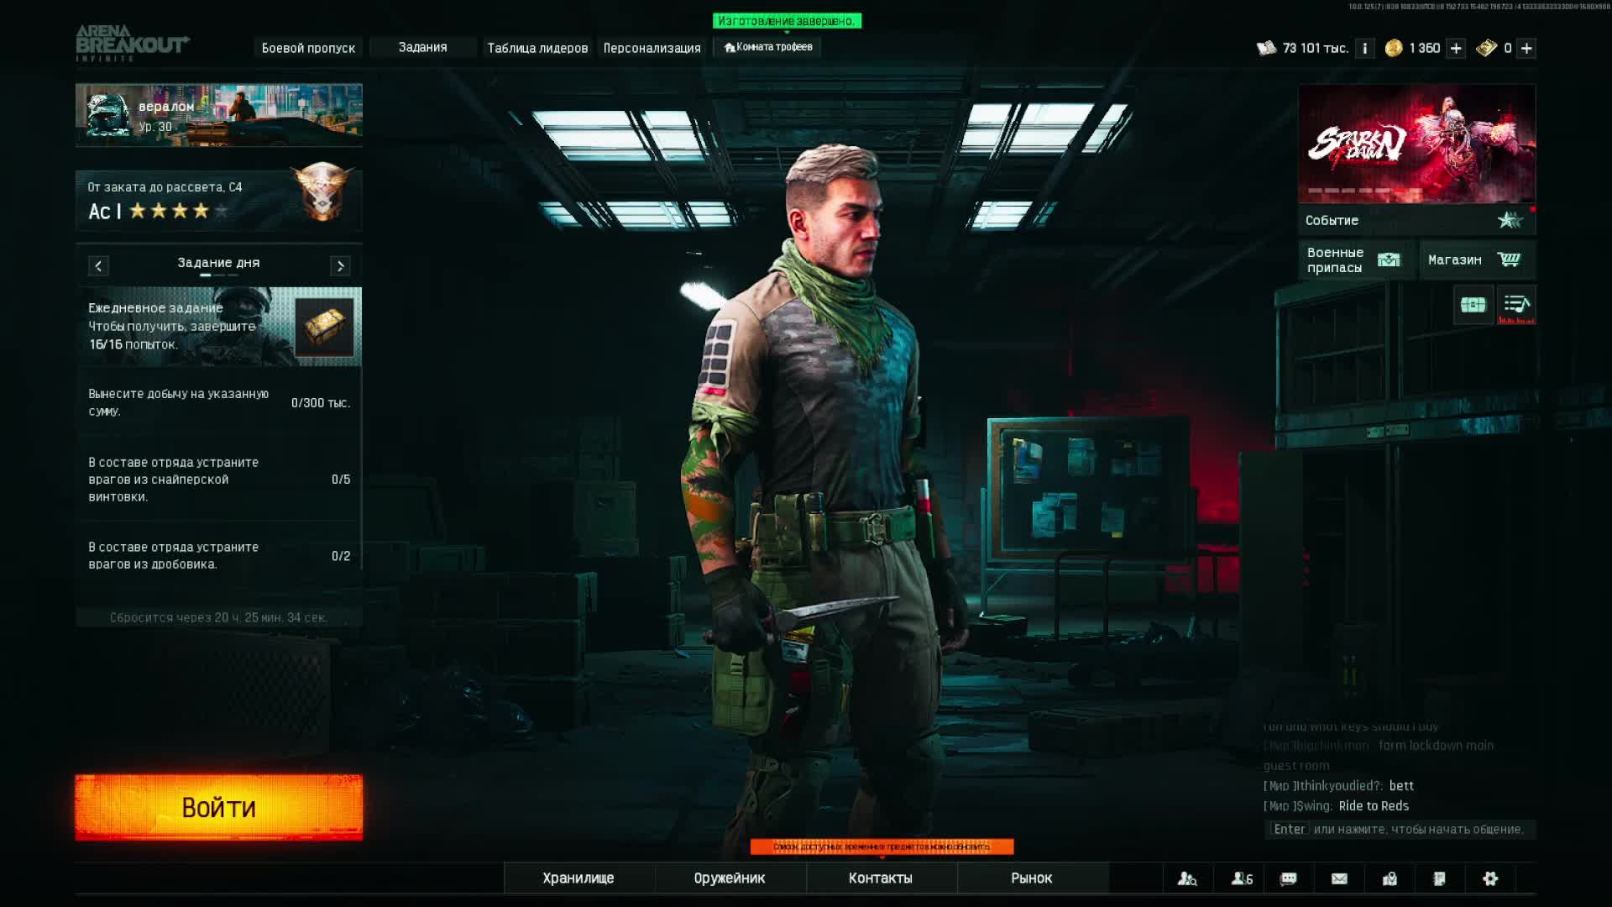Screen dimensions: 1612x907
Task: Open the mail envelope icon
Action: pos(1339,878)
